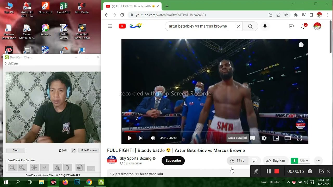
Task: Open YouTube notifications bell
Action: pyautogui.click(x=303, y=26)
